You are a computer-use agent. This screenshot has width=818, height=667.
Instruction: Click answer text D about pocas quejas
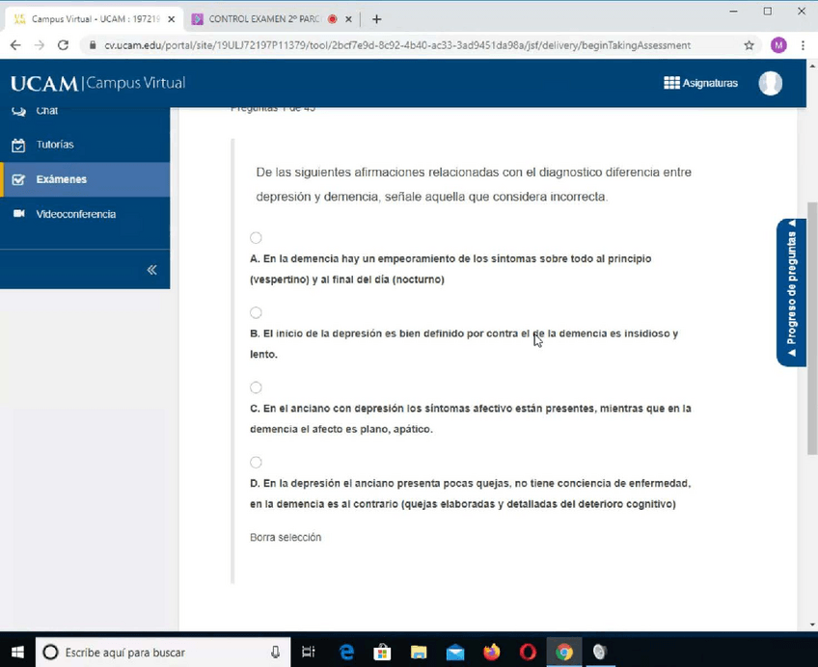[x=471, y=494]
